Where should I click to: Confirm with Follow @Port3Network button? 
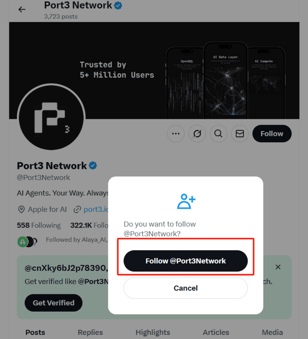pyautogui.click(x=186, y=261)
